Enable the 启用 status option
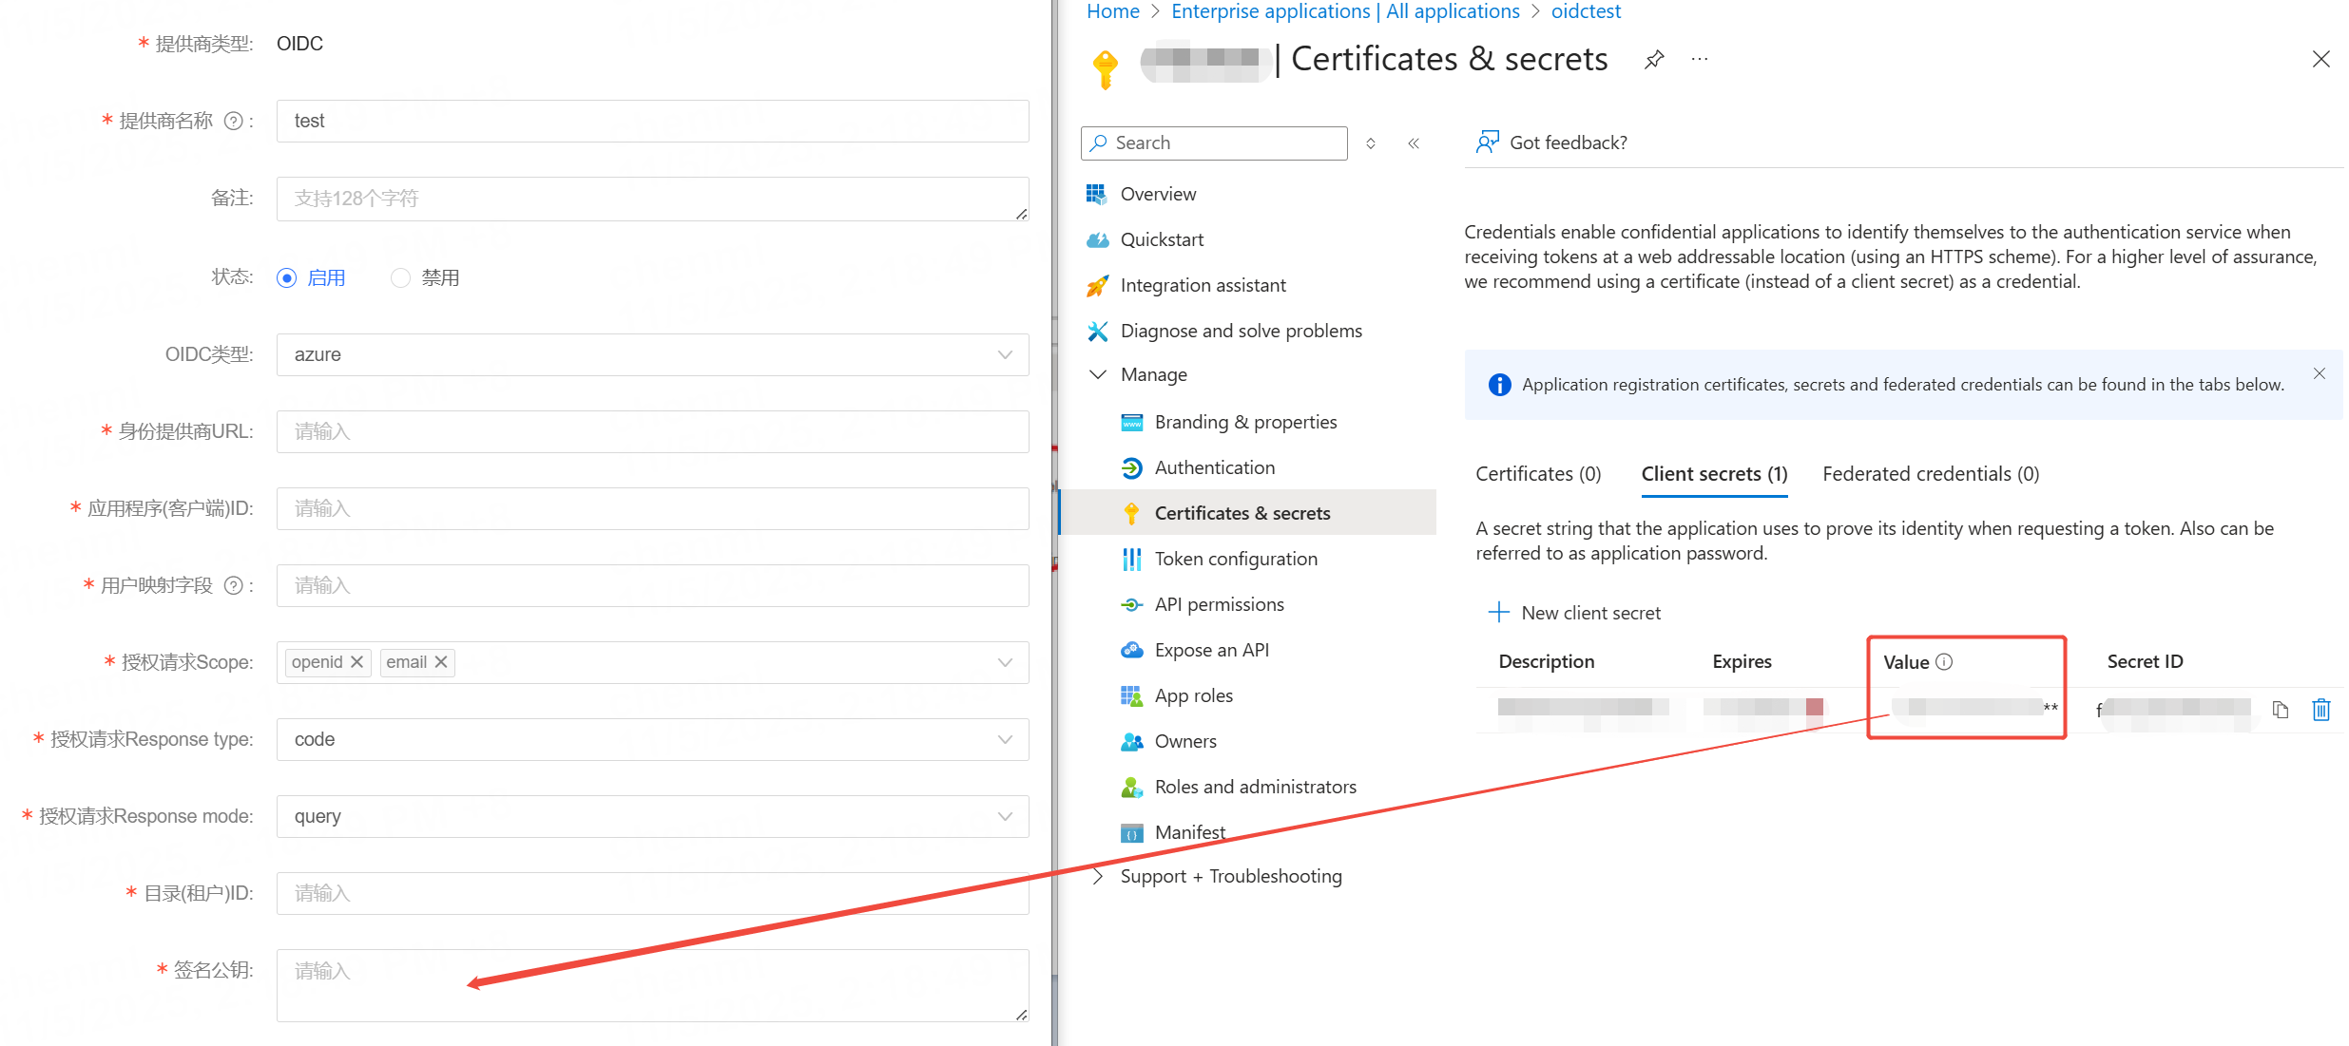The height and width of the screenshot is (1046, 2349). pos(286,277)
